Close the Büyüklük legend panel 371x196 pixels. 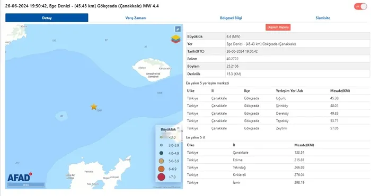(x=178, y=128)
